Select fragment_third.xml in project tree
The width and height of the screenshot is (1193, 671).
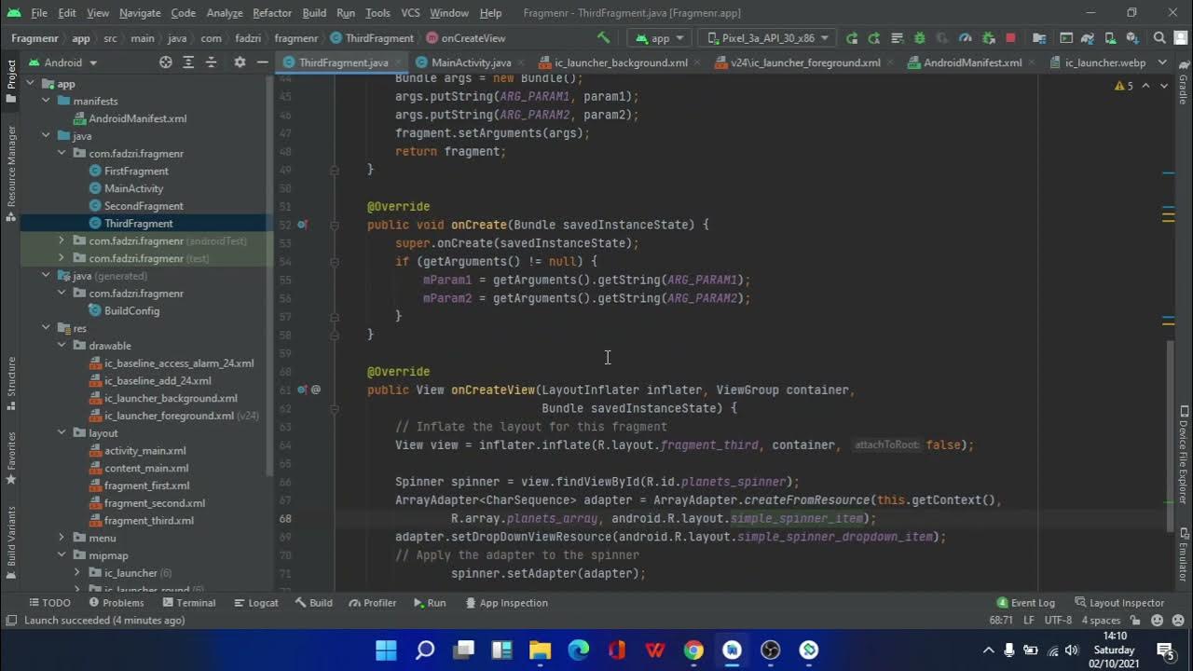pyautogui.click(x=149, y=520)
